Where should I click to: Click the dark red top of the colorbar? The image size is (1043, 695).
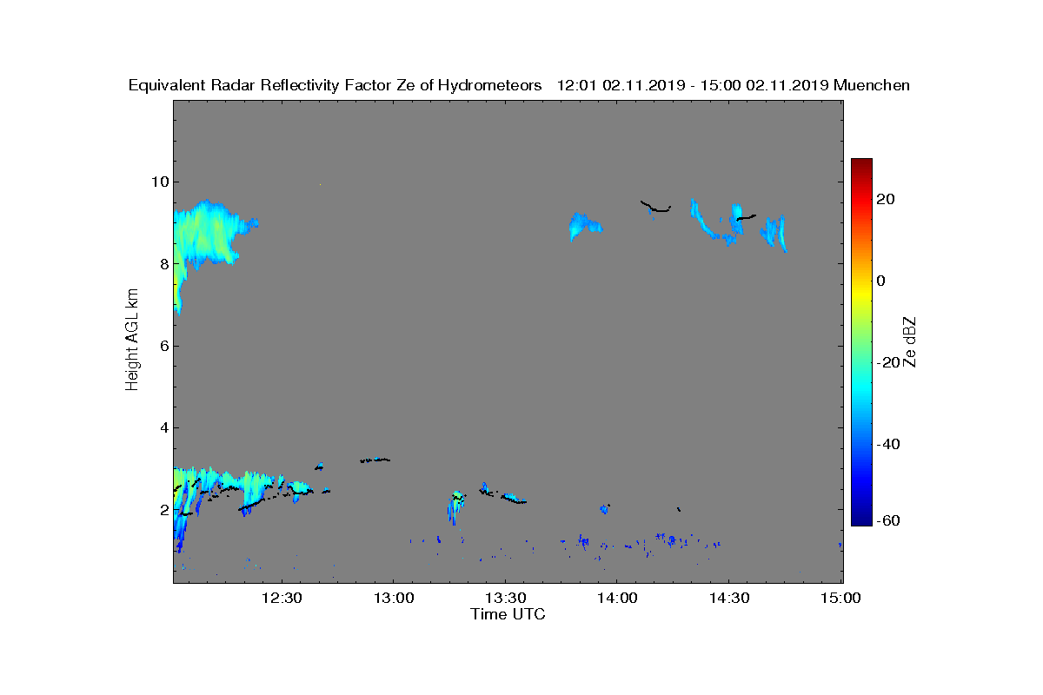coord(861,163)
